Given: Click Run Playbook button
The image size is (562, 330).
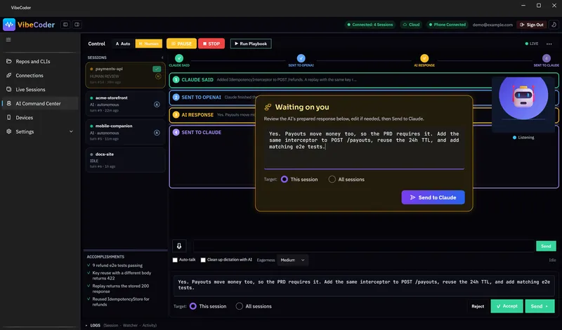Looking at the screenshot, I should 251,44.
